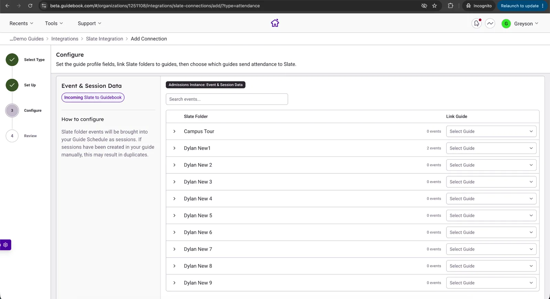Click the browser back arrow
Image resolution: width=550 pixels, height=299 pixels.
click(x=7, y=6)
